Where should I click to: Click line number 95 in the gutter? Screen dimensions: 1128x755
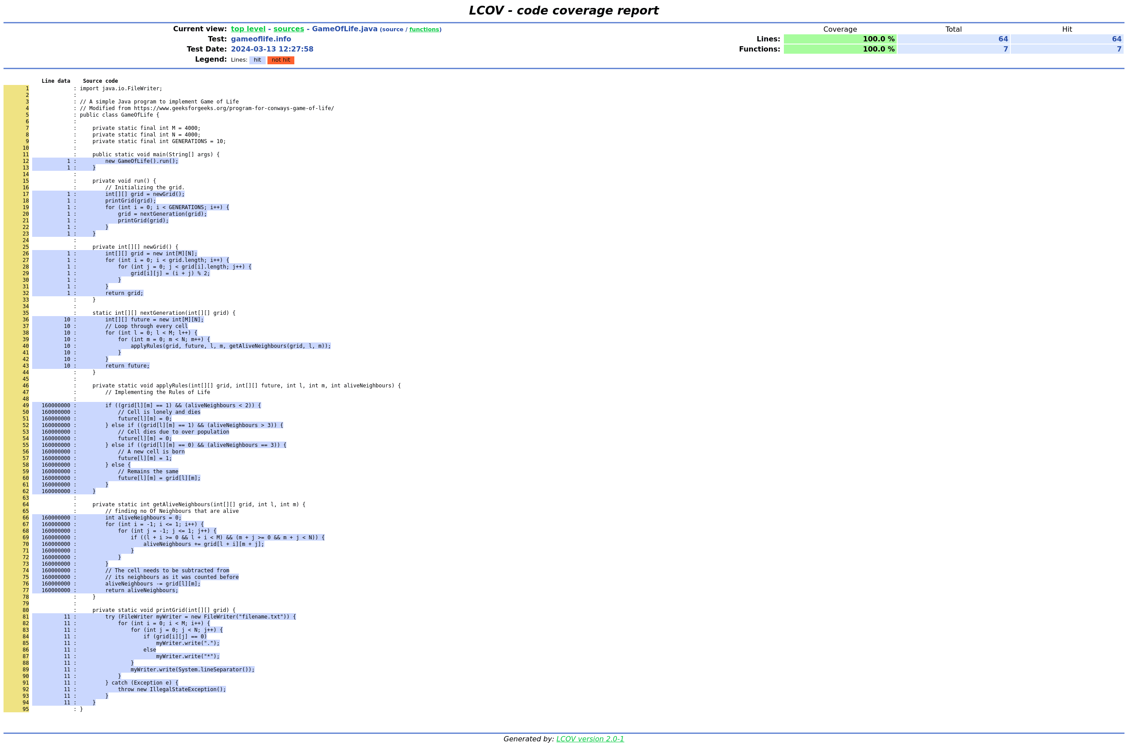[26, 709]
